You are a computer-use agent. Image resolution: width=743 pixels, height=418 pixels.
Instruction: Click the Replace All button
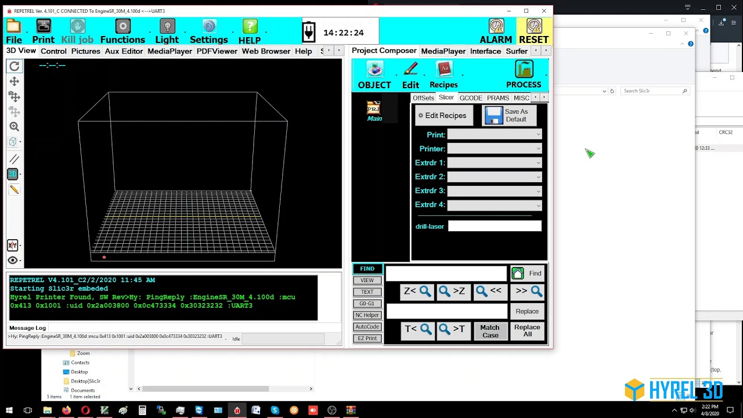527,331
